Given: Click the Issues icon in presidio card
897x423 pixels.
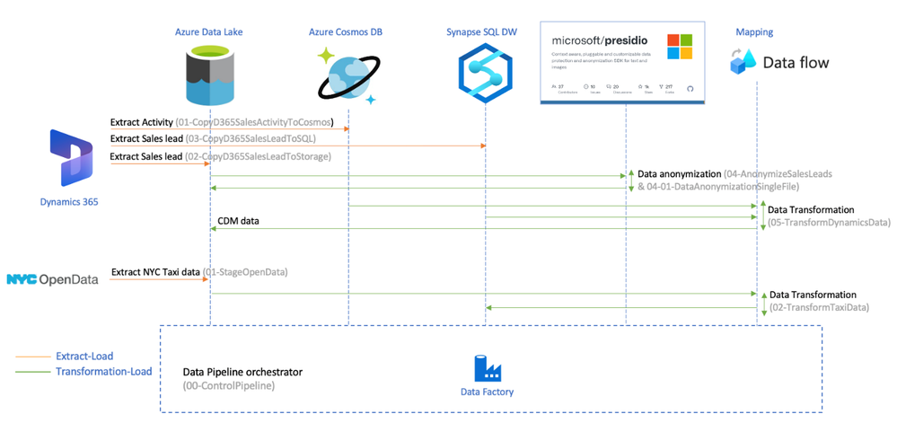Looking at the screenshot, I should [x=585, y=86].
